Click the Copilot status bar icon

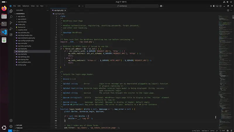(x=228, y=131)
